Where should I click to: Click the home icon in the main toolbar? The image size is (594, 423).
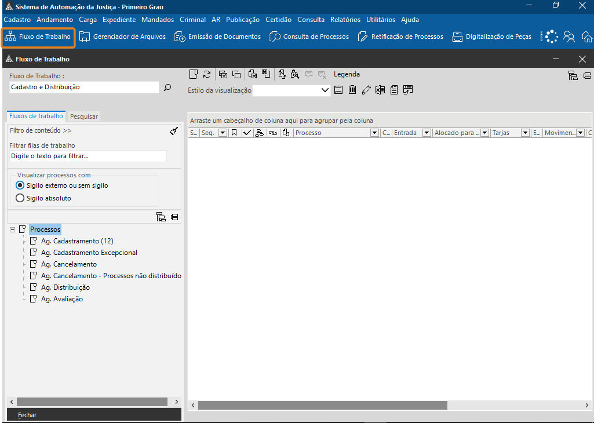tap(587, 37)
